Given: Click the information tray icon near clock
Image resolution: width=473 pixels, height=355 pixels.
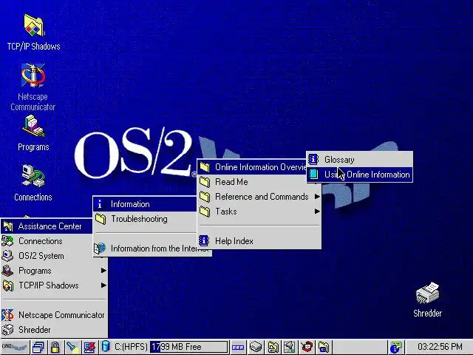Looking at the screenshot, I should click(x=396, y=347).
